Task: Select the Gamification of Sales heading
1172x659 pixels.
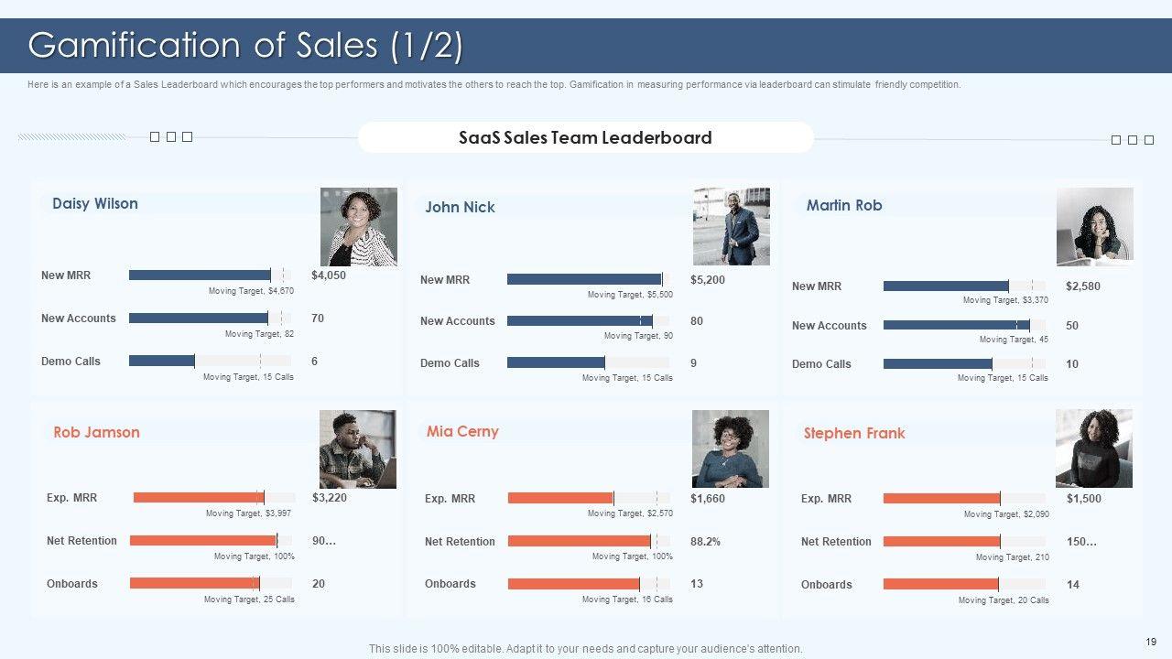Action: tap(245, 46)
